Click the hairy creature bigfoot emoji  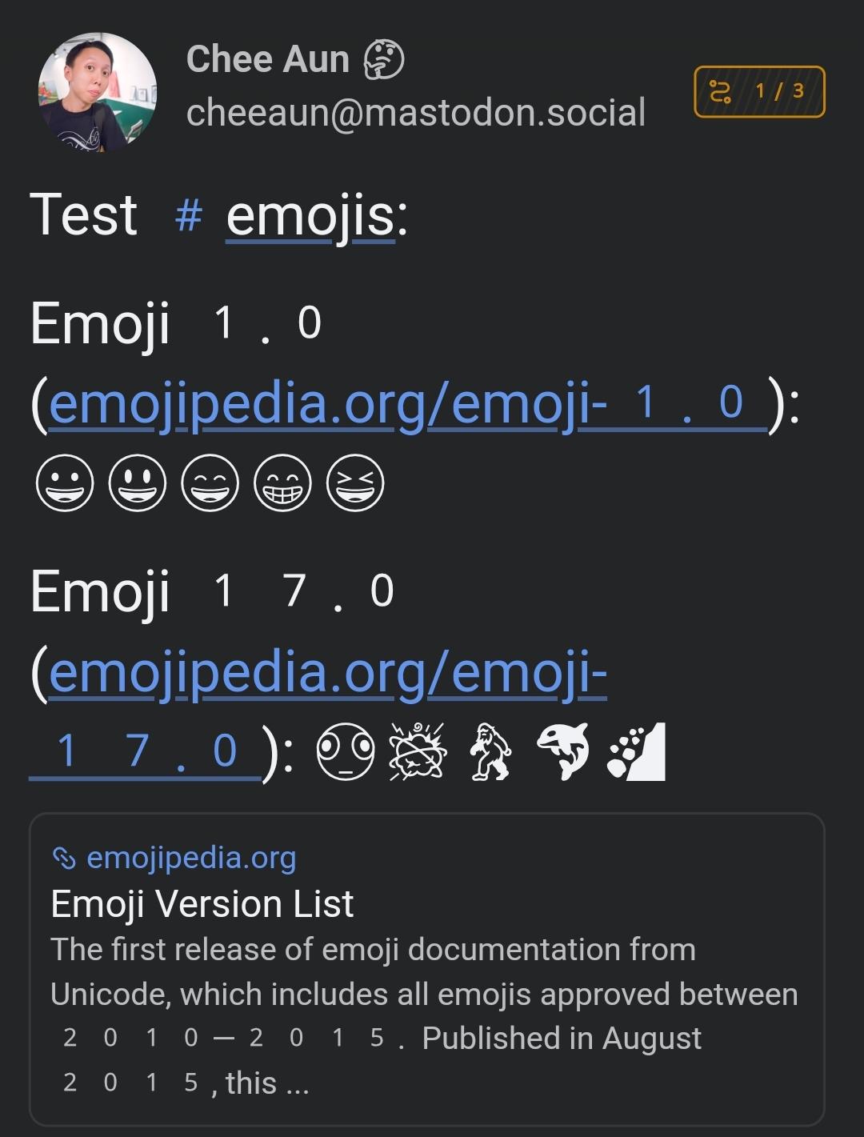click(x=490, y=751)
